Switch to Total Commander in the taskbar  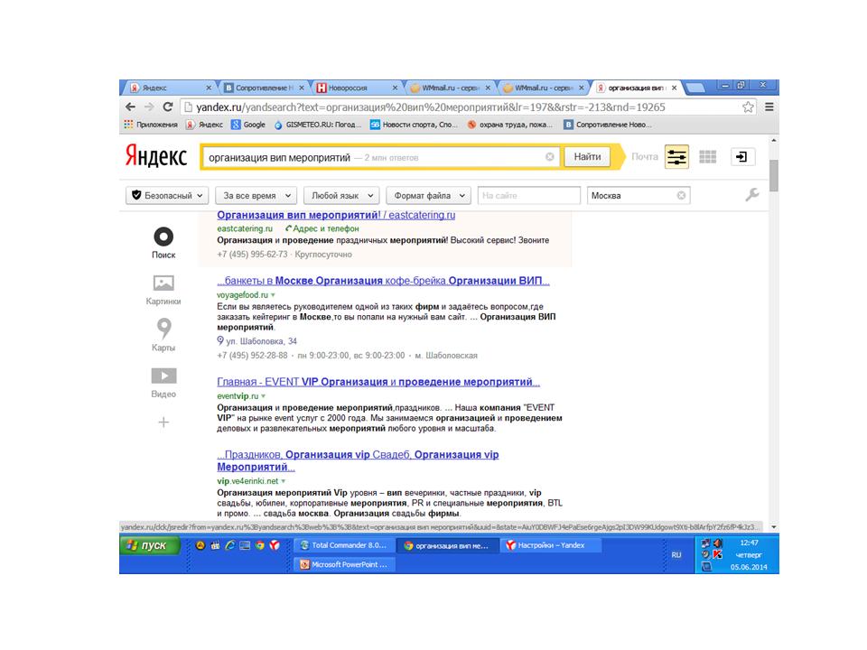pos(344,545)
